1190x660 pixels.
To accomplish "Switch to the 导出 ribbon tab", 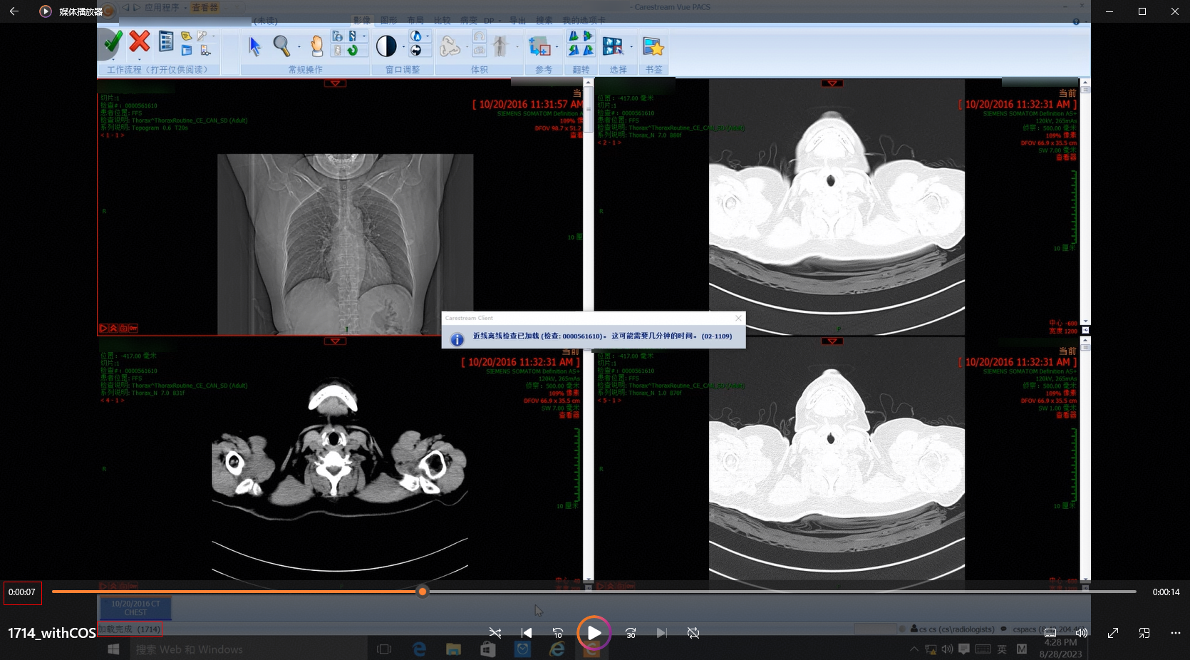I will 517,21.
